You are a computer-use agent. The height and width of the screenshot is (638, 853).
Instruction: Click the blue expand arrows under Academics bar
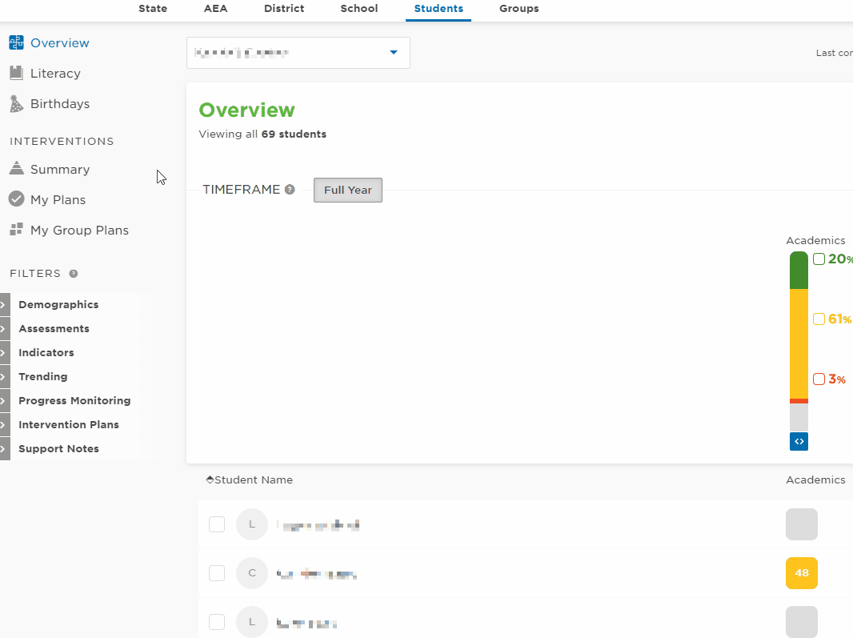click(799, 441)
